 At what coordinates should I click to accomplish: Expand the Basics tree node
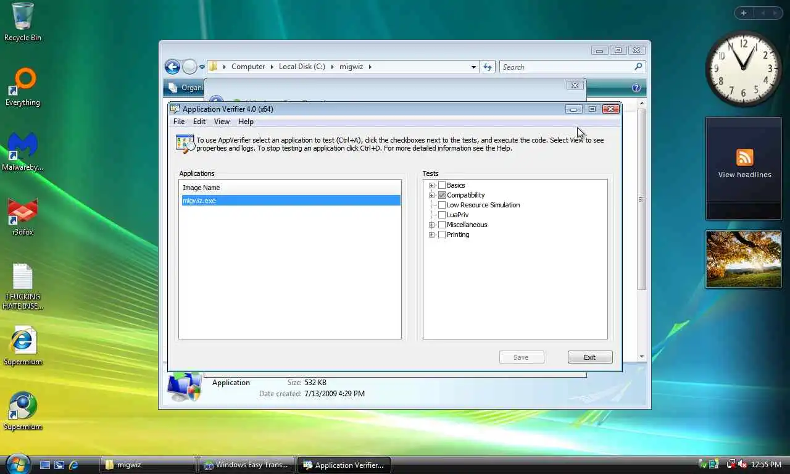coord(432,185)
